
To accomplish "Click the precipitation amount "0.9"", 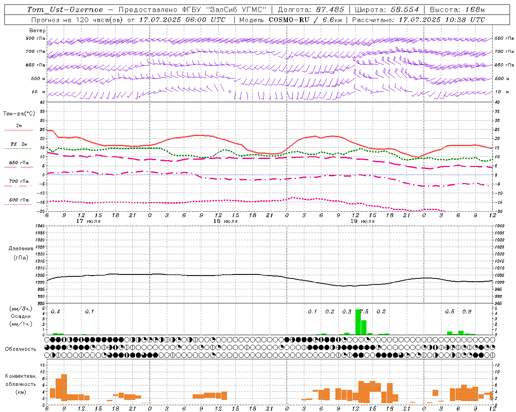I will [x=467, y=312].
